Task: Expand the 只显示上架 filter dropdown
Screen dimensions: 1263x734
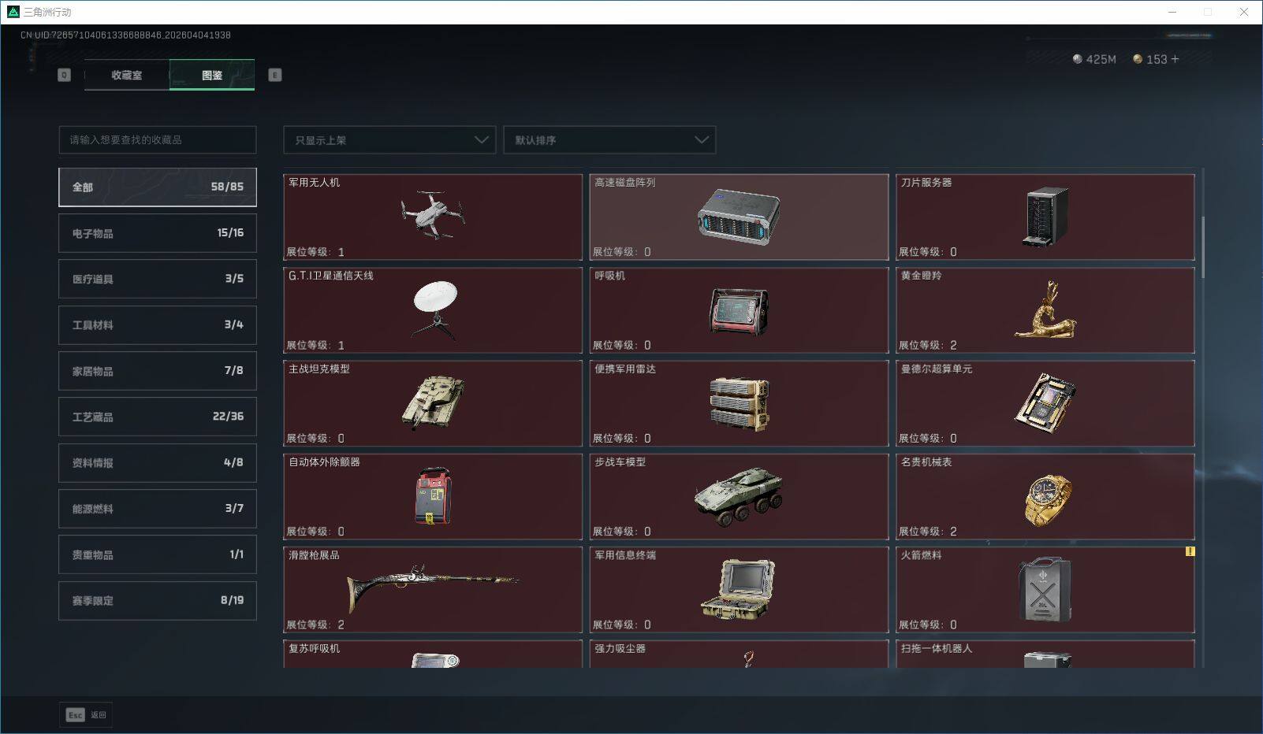Action: [x=389, y=139]
